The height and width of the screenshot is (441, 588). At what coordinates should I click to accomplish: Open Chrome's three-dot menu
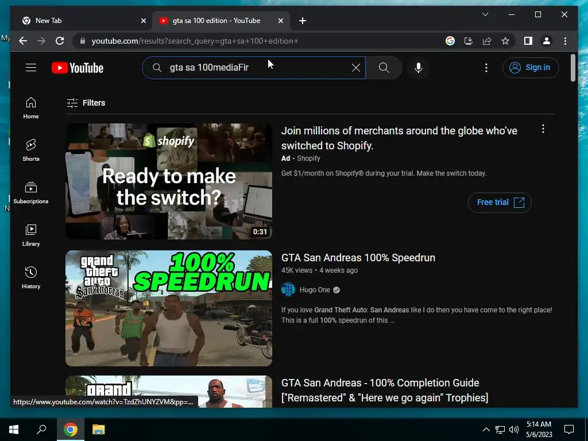(x=565, y=41)
